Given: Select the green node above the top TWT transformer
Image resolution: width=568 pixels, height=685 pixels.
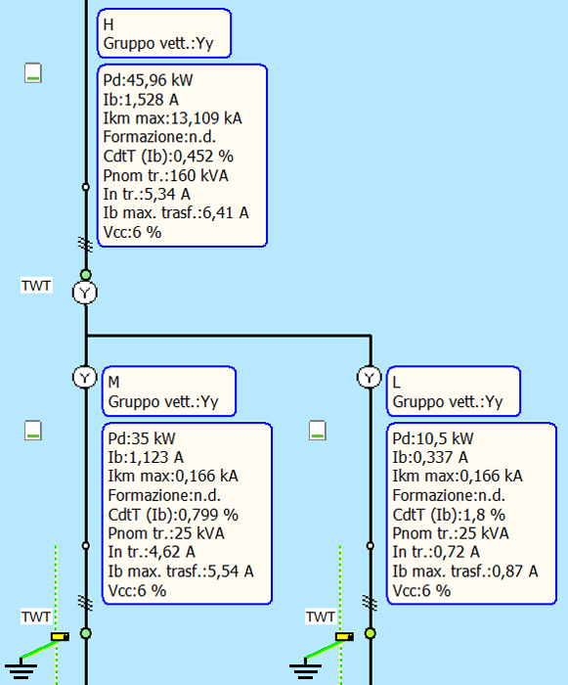Looking at the screenshot, I should (86, 275).
